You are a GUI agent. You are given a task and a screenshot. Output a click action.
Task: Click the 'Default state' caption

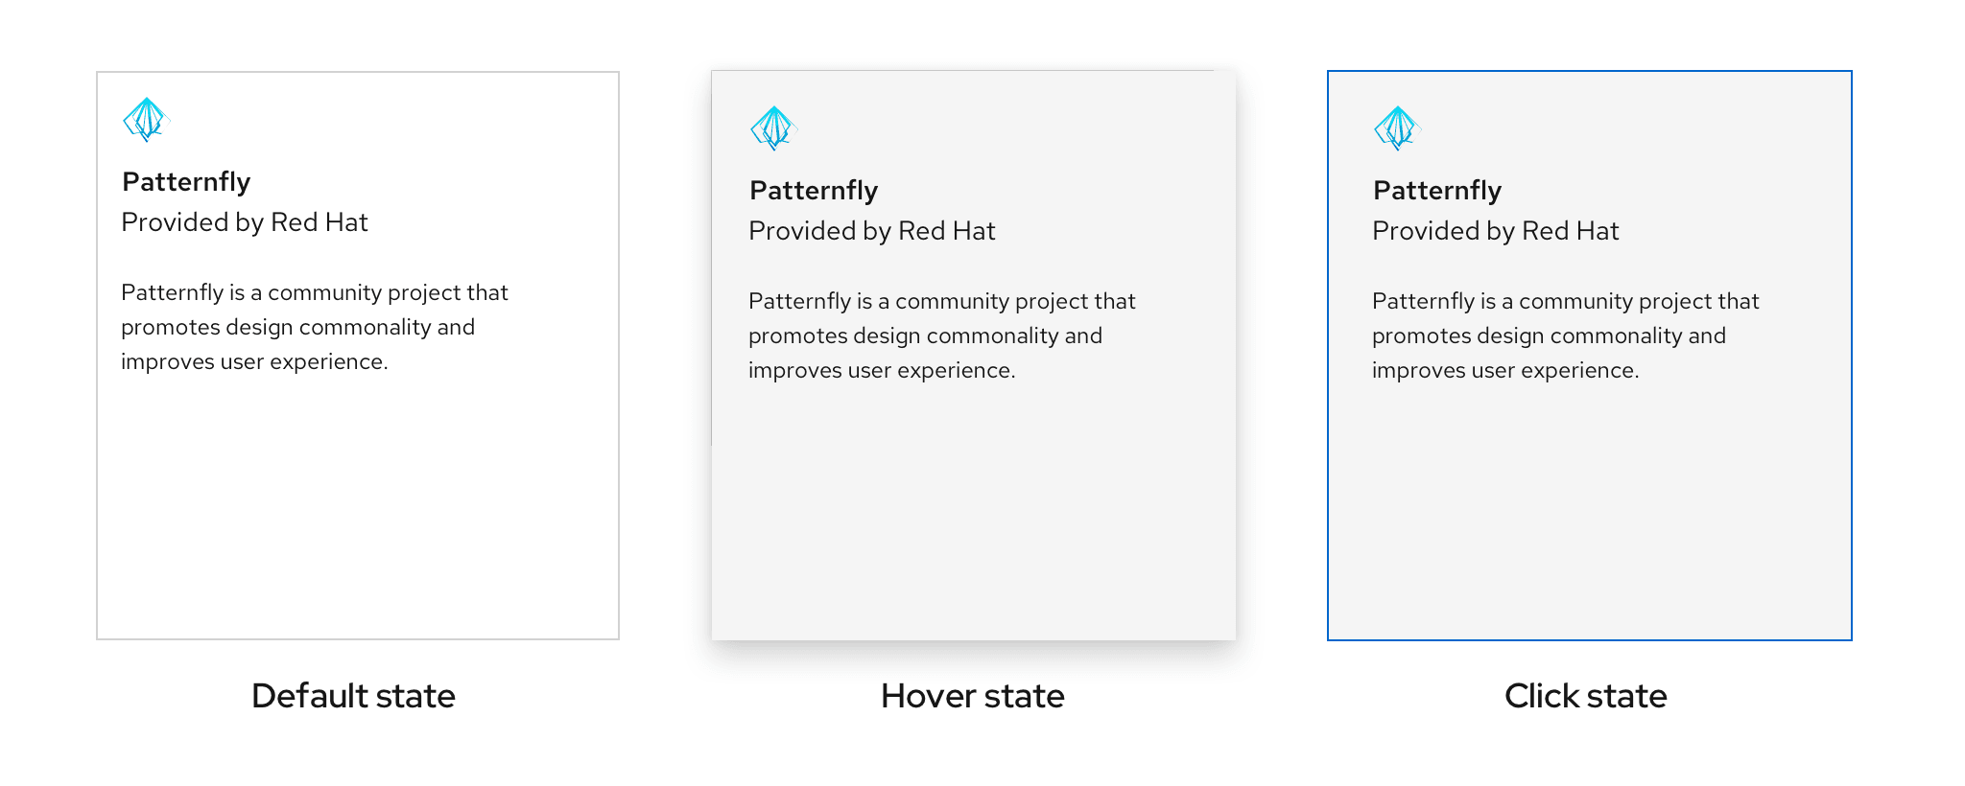[x=353, y=696]
